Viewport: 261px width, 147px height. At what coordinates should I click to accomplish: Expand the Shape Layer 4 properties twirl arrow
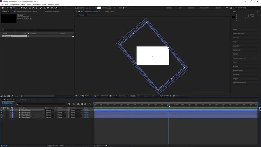pyautogui.click(x=10, y=110)
